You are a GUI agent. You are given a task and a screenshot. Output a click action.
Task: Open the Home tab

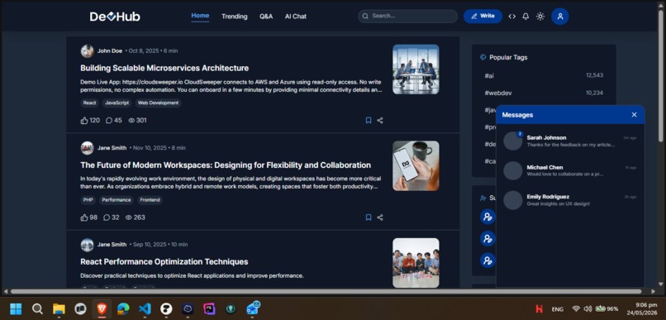[200, 16]
